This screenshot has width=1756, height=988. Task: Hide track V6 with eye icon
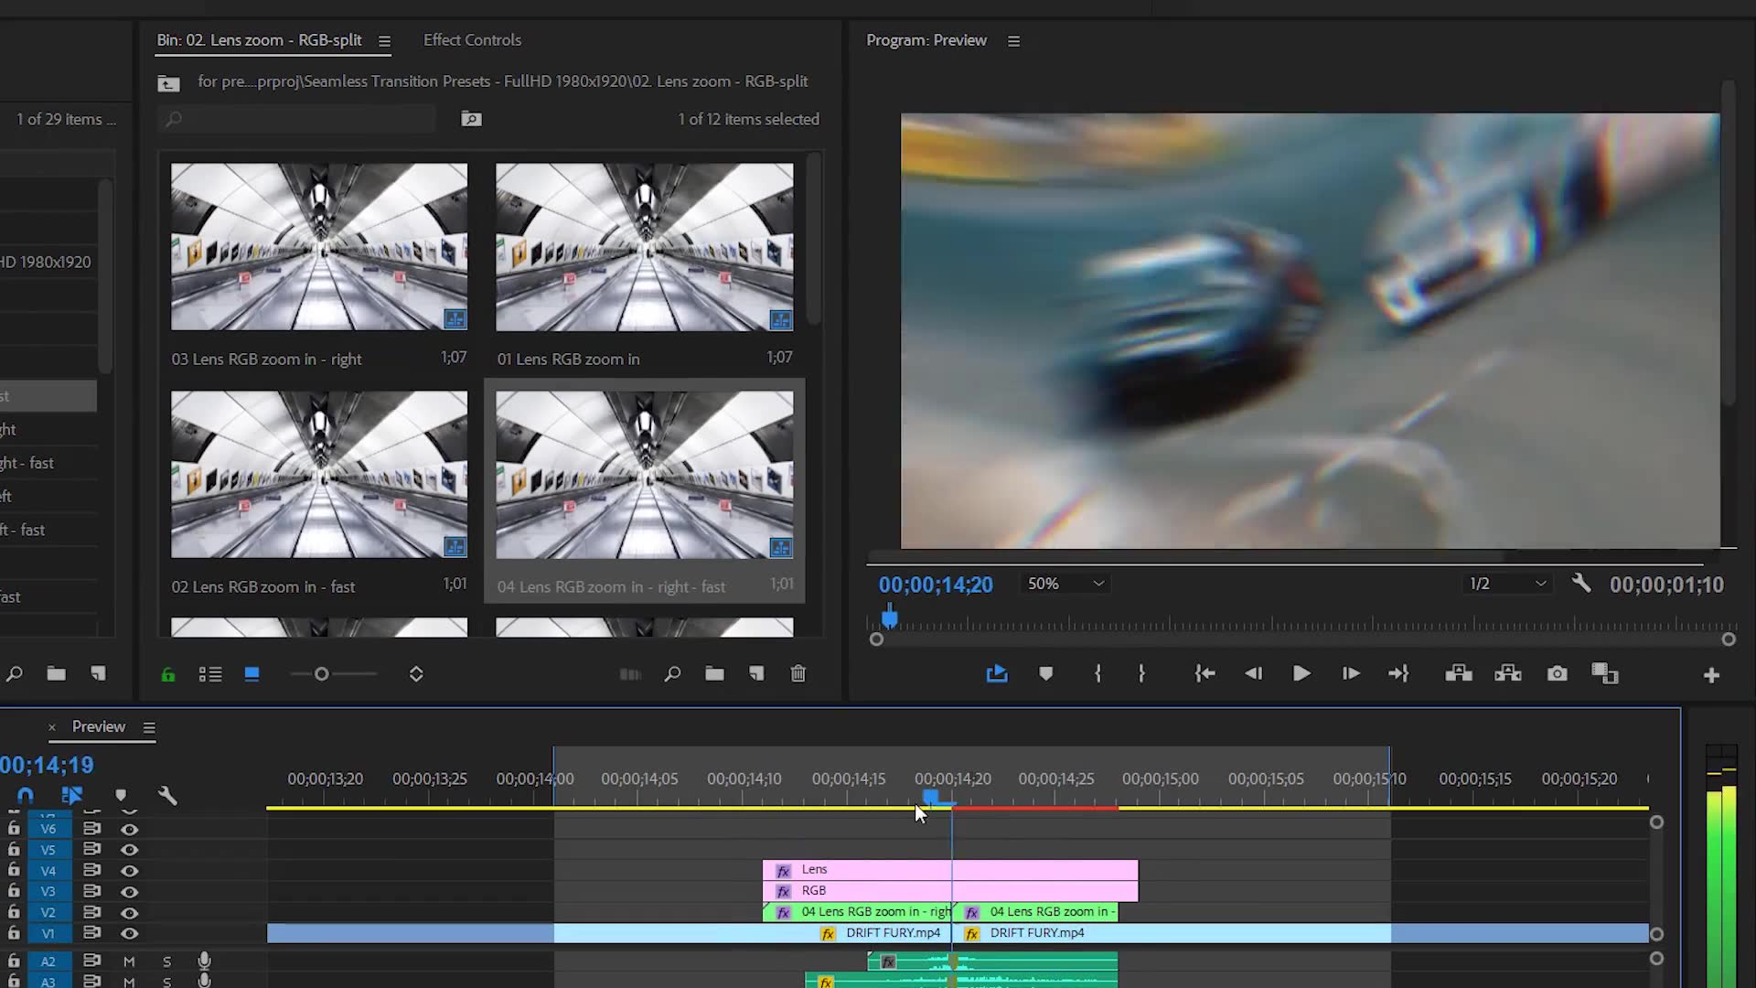pyautogui.click(x=130, y=830)
